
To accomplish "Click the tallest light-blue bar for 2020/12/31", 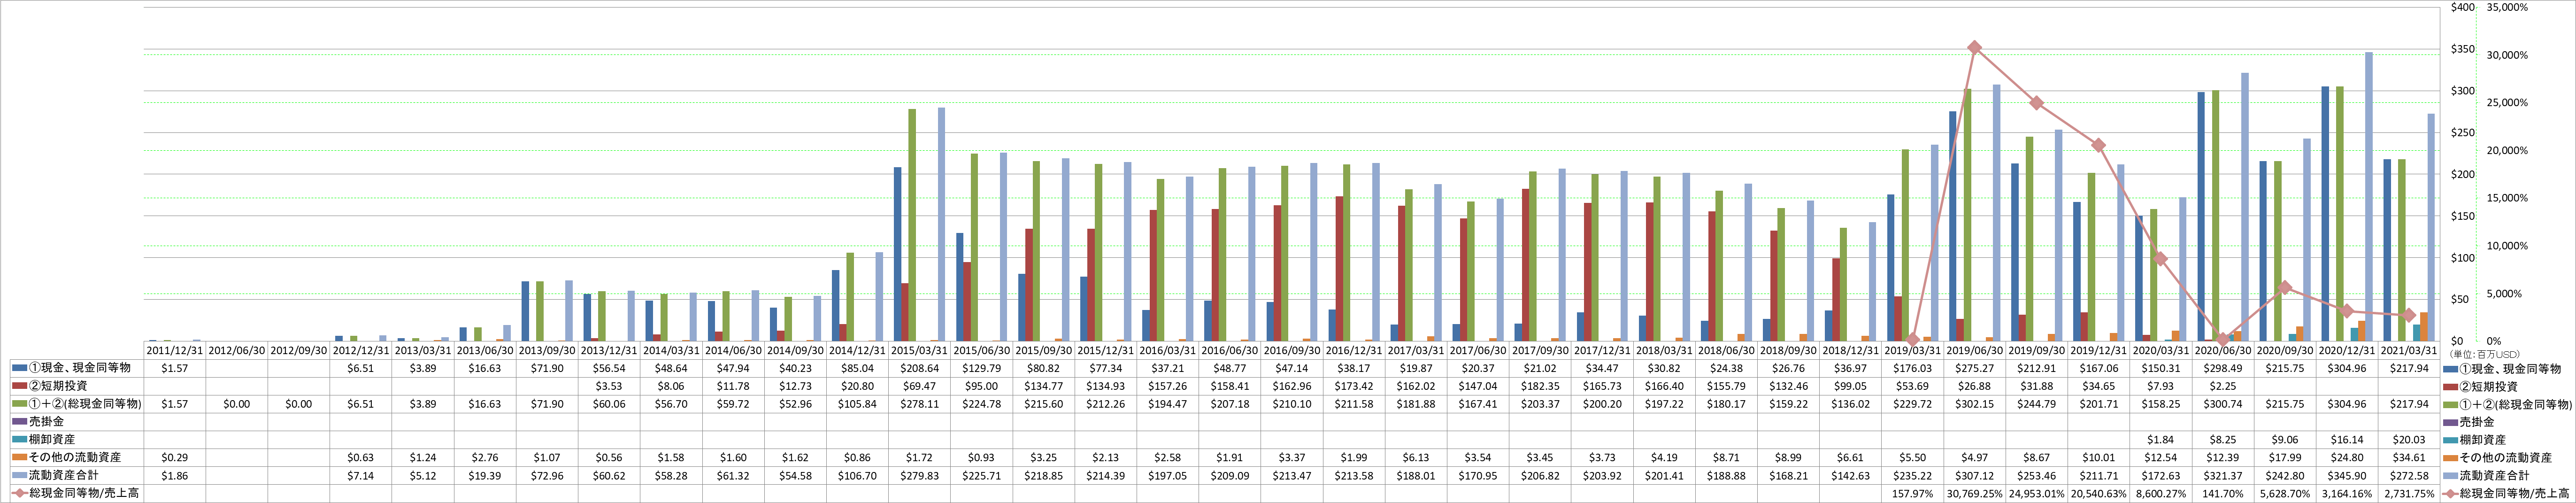I will 2369,197.
